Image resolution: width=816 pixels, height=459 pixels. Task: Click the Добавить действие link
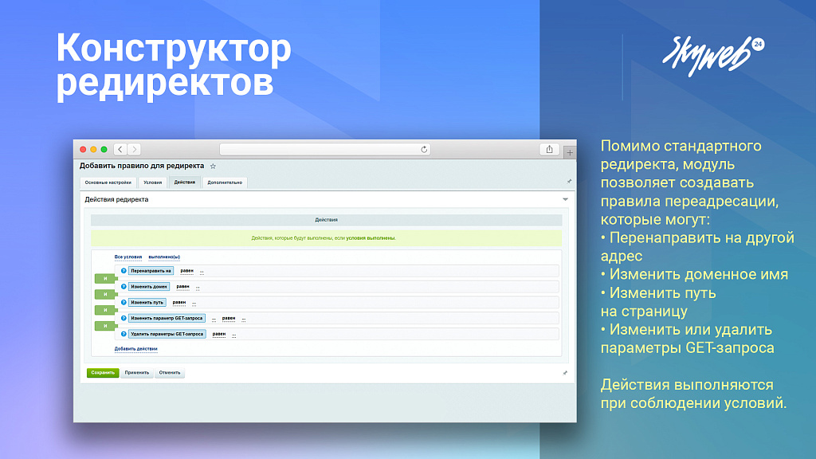click(135, 348)
